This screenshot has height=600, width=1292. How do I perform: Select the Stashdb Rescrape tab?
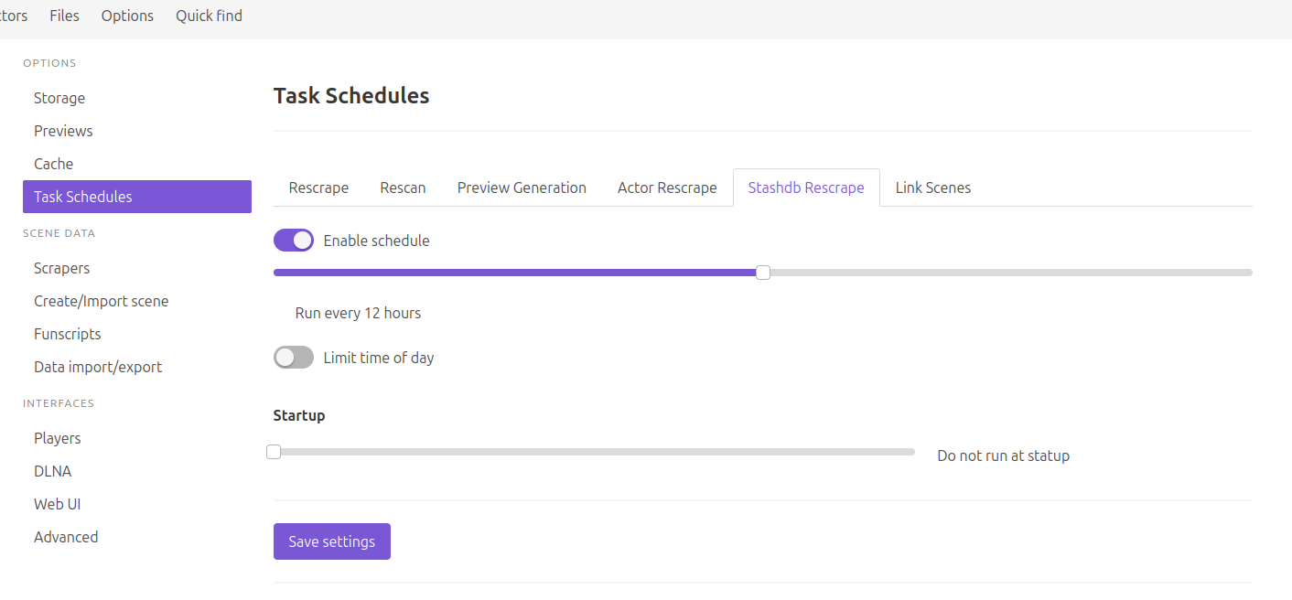point(806,187)
